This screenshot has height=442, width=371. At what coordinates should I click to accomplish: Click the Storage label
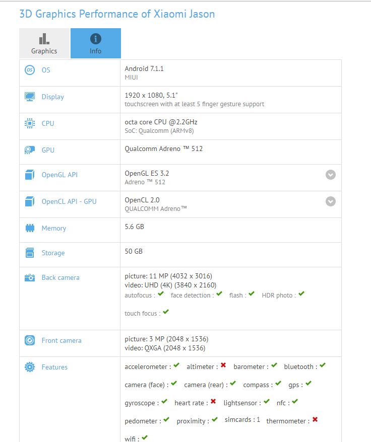pyautogui.click(x=53, y=253)
